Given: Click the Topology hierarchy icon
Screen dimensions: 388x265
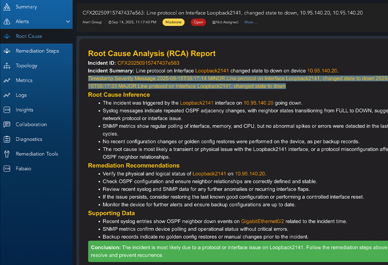Looking at the screenshot, I should coord(7,66).
